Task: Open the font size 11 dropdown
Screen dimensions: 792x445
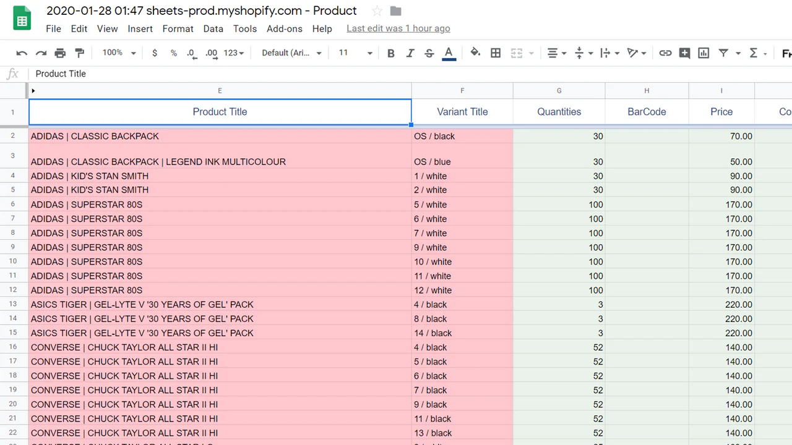Action: (355, 53)
